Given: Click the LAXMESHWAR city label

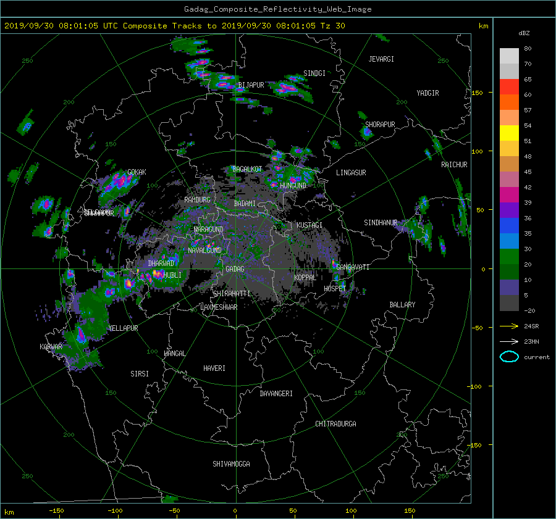Looking at the screenshot, I should pyautogui.click(x=219, y=307).
